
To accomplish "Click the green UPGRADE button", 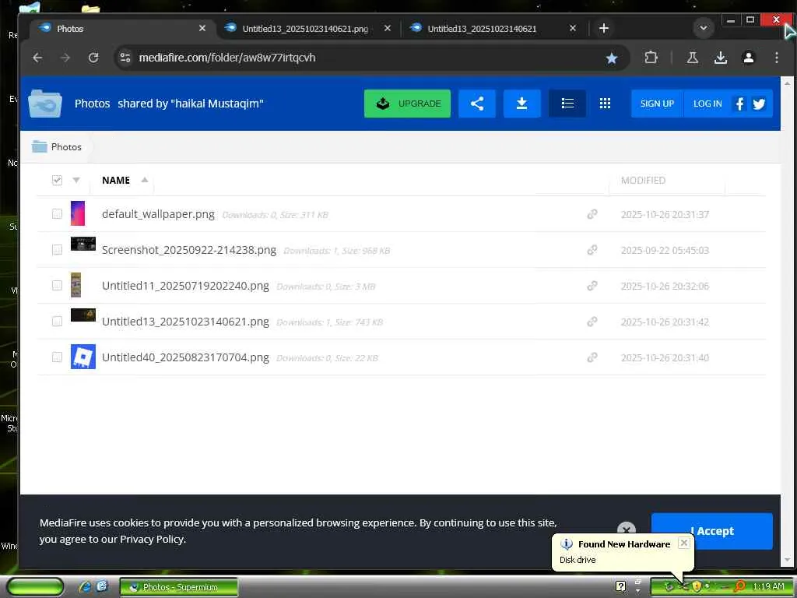I will coord(407,104).
